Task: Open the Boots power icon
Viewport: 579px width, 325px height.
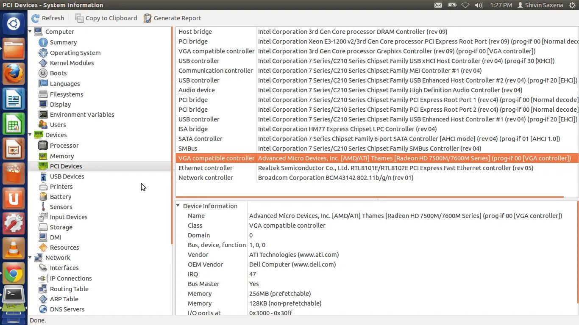Action: coord(43,73)
